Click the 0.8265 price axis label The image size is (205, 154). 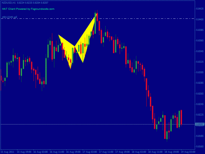(200, 94)
